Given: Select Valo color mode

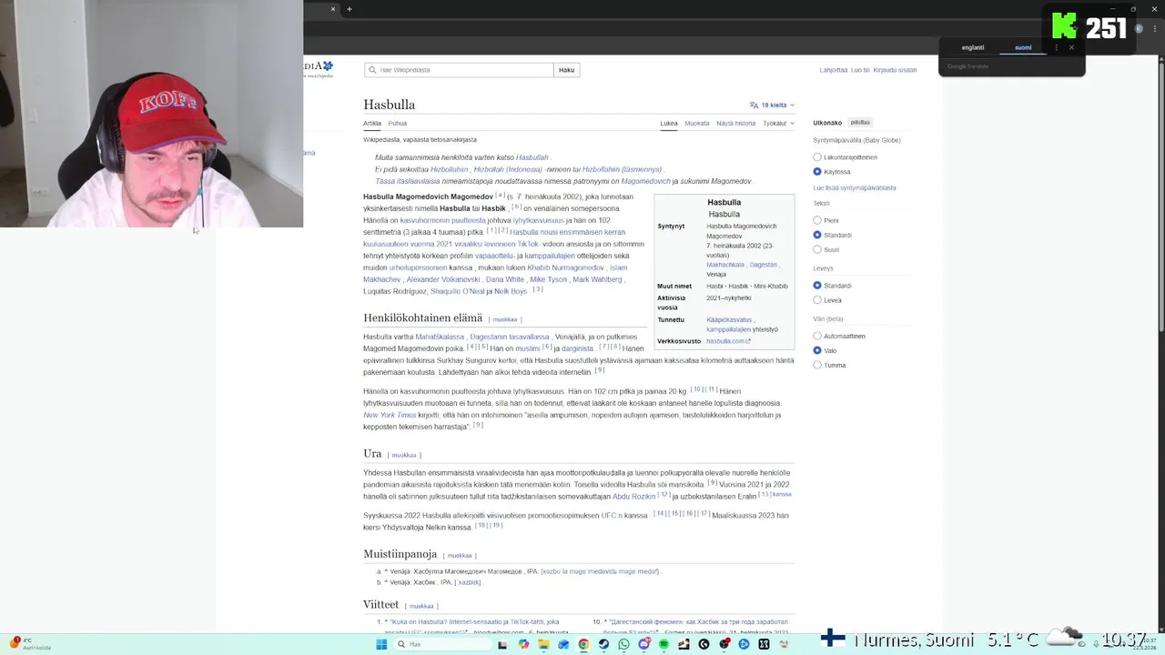Looking at the screenshot, I should (x=817, y=350).
